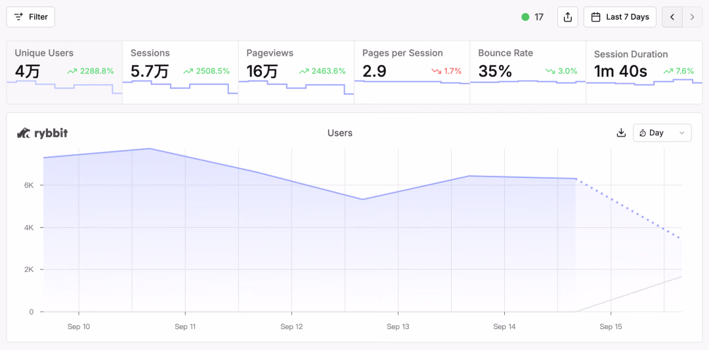Open the Last 7 Days date picker

[620, 17]
